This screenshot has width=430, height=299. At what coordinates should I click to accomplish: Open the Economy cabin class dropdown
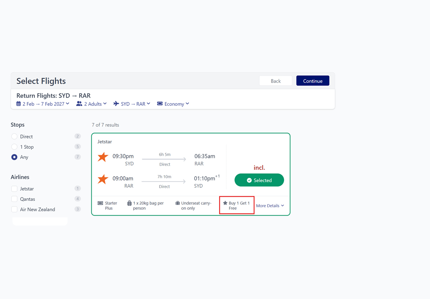click(173, 104)
